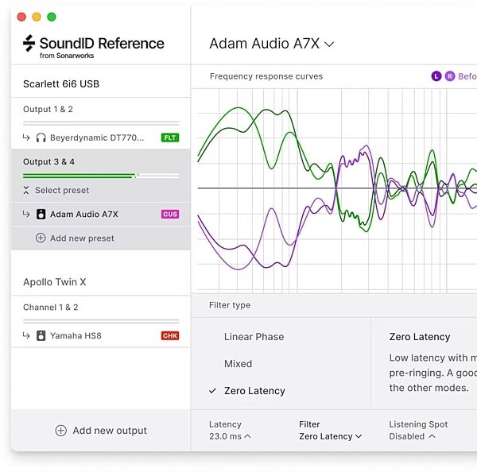Click the SoundID Reference logo icon
Image resolution: width=477 pixels, height=472 pixels.
click(x=29, y=43)
